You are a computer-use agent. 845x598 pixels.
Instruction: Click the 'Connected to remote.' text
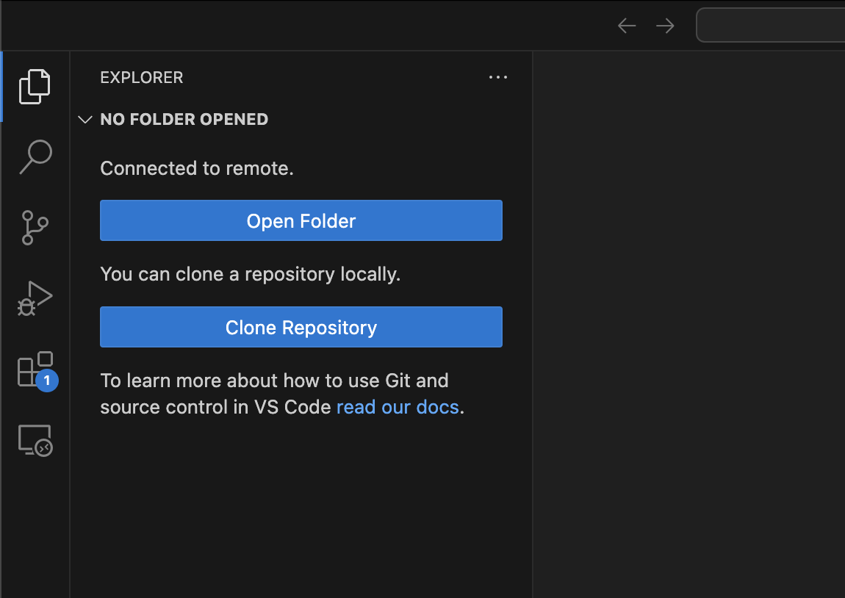[197, 168]
